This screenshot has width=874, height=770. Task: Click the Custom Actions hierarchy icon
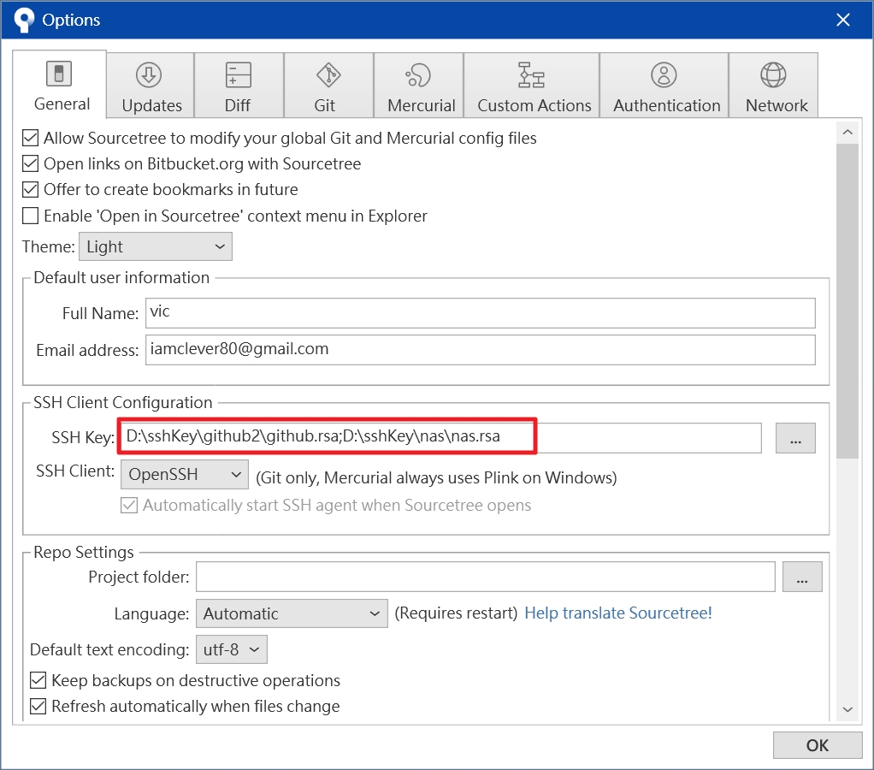(531, 74)
